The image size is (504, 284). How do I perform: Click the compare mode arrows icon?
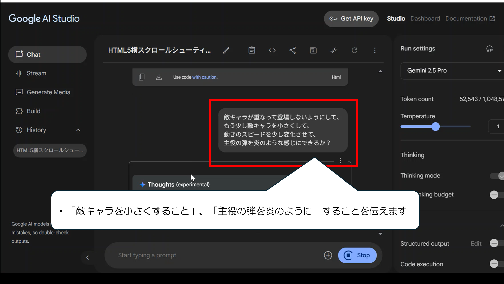pos(334,50)
